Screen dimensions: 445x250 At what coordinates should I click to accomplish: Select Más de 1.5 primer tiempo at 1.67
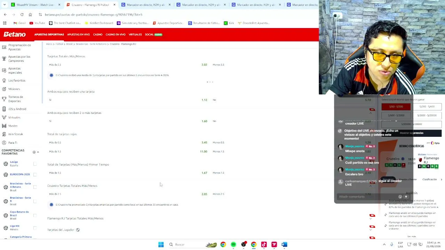click(128, 173)
